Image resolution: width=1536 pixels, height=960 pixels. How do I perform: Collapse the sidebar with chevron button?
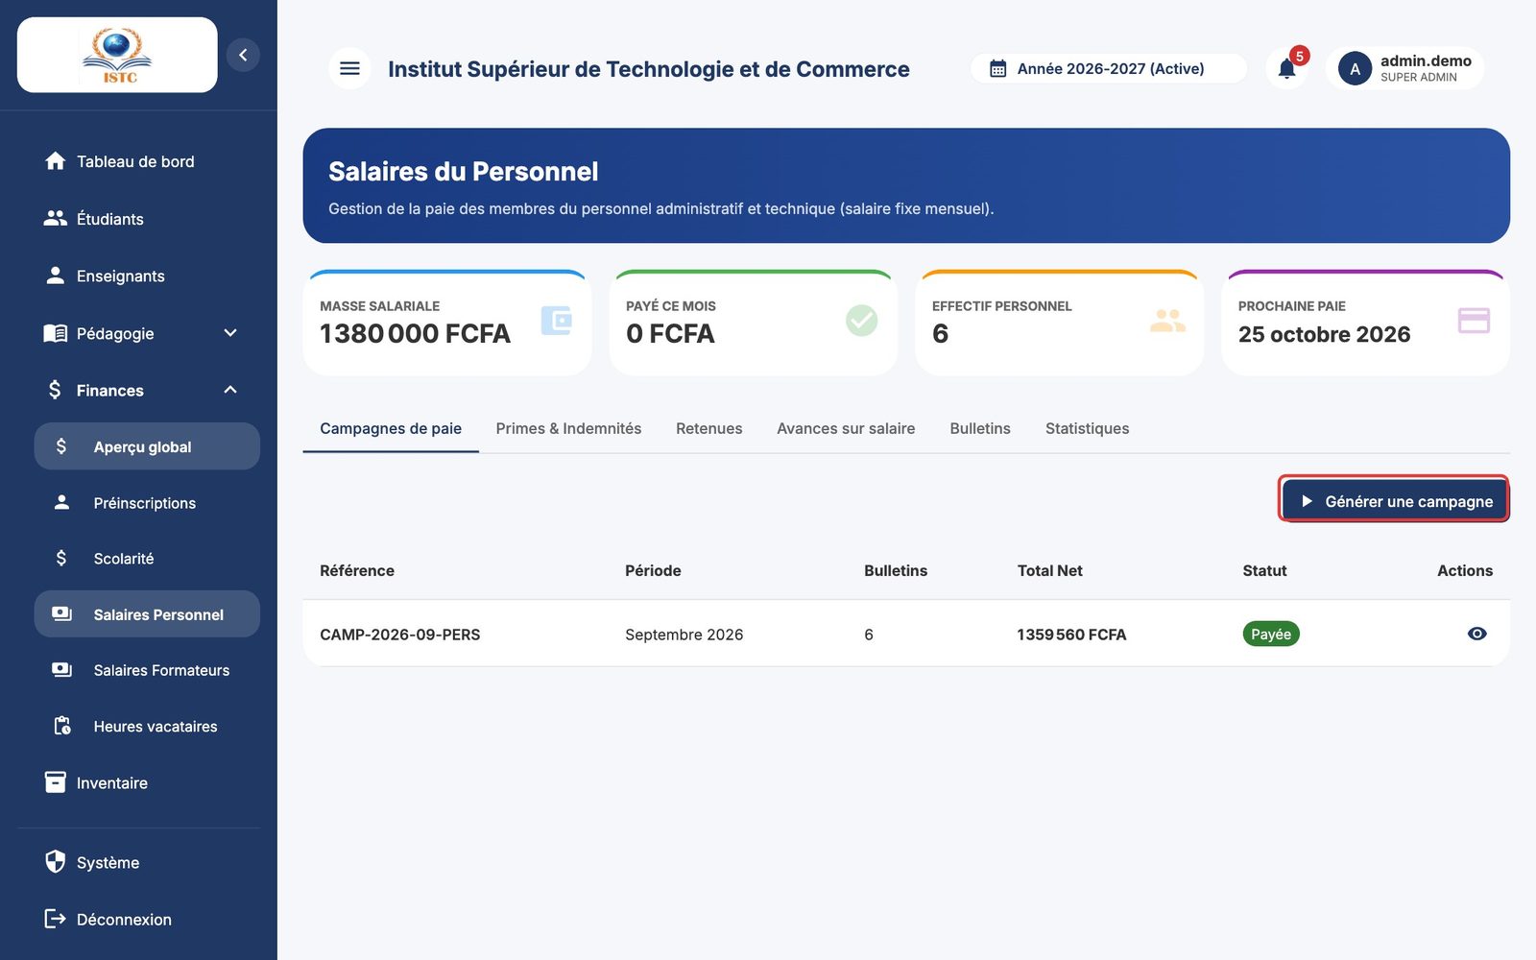[x=243, y=55]
